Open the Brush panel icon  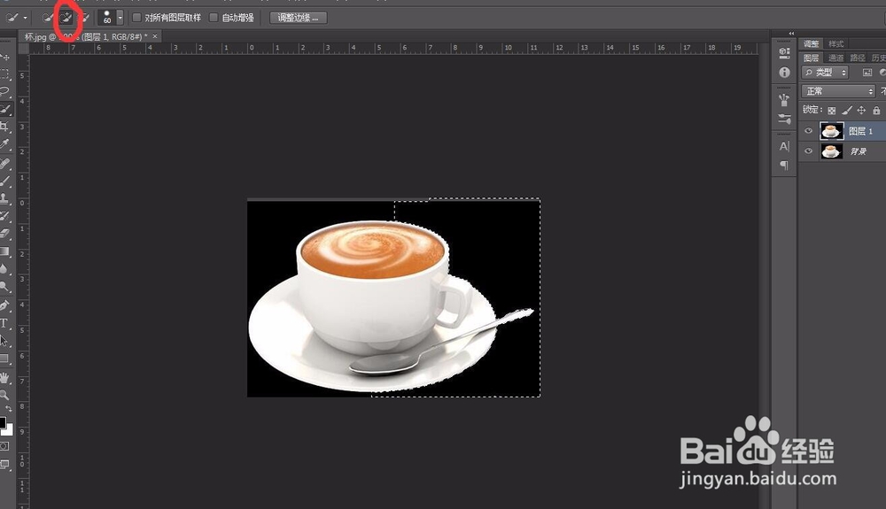[784, 119]
